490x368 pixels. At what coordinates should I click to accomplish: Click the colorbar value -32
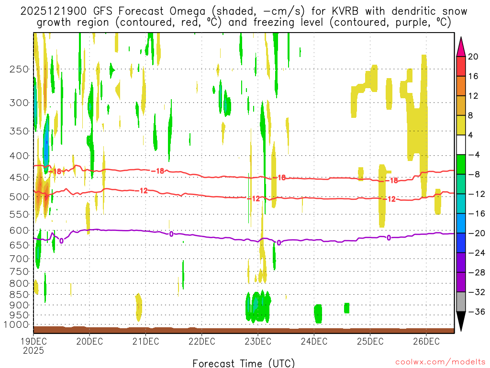click(476, 292)
